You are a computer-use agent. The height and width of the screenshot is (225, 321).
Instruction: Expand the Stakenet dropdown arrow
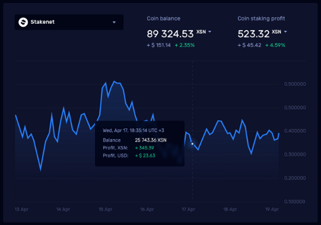tap(115, 22)
